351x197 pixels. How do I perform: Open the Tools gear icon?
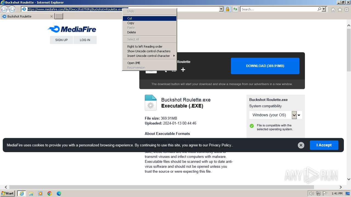[347, 10]
